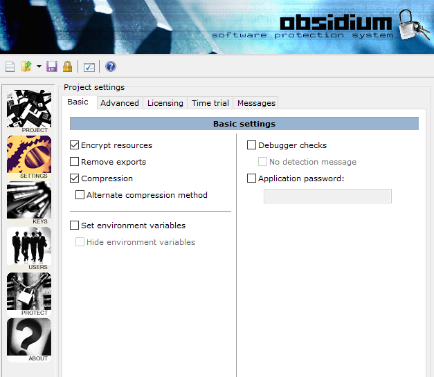Tick the No detection message checkbox
Viewport: 434px width, 377px height.
pos(262,162)
